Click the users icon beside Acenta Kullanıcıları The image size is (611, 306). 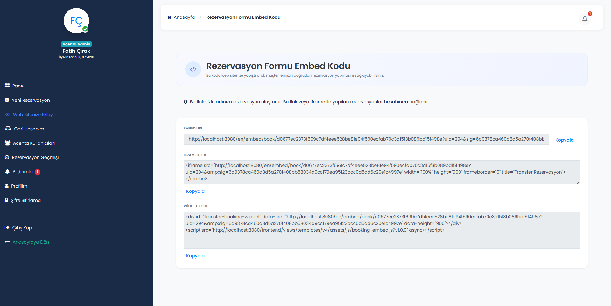(x=8, y=143)
